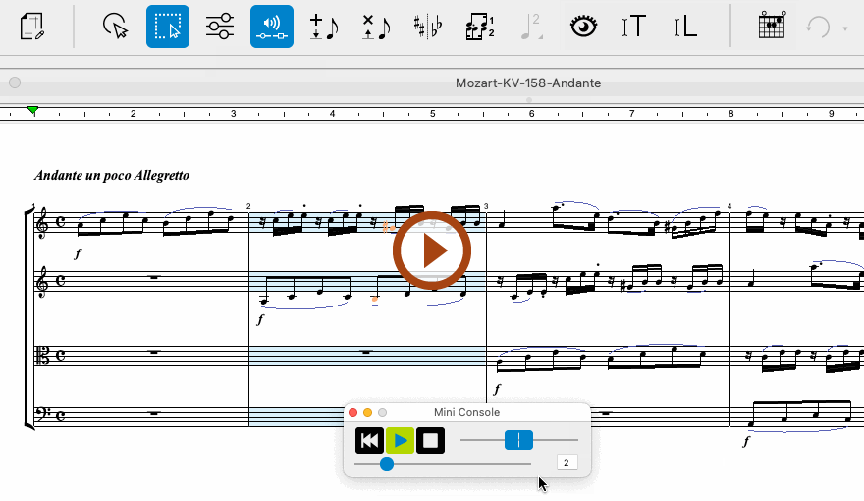Click the greyed tuplet note icon
This screenshot has height=501, width=864.
532,27
